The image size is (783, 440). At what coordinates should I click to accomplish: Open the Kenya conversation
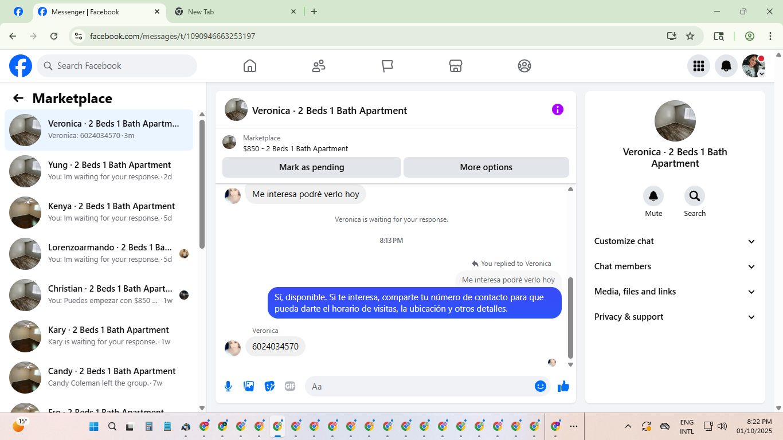click(x=99, y=213)
